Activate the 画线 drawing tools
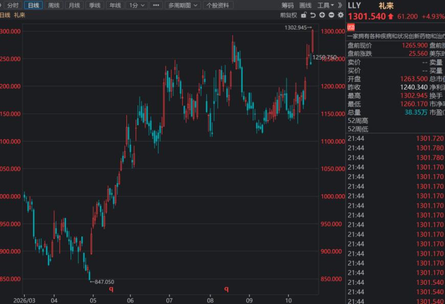 [305, 5]
